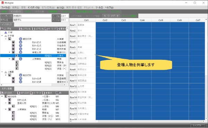Click the ID column header in model definition
The height and width of the screenshot is (128, 208).
click(x=62, y=93)
